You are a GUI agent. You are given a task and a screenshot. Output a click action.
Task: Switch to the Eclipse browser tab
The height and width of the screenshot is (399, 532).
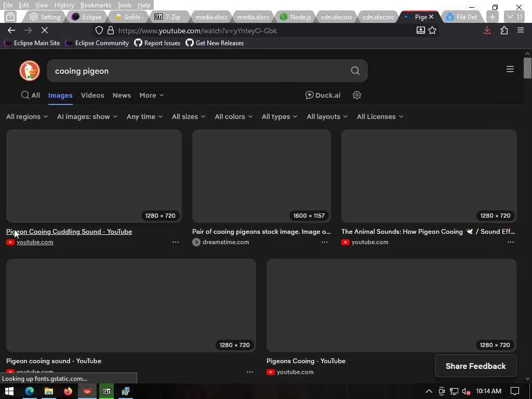[87, 17]
